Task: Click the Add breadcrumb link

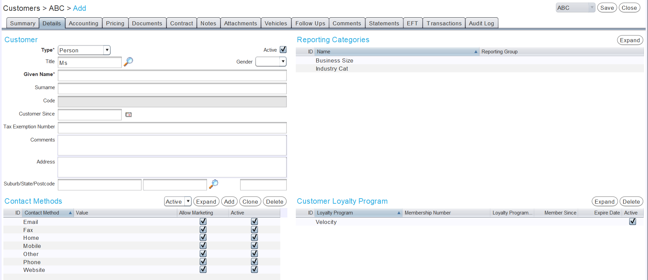Action: pos(79,8)
